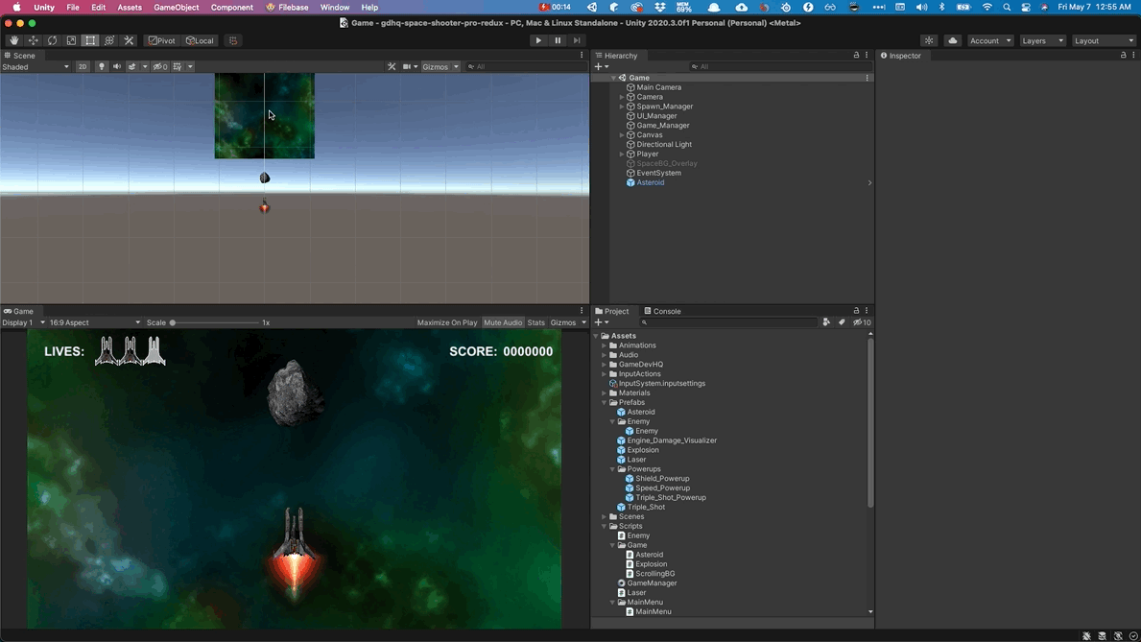Open scene component tools icon

392,66
